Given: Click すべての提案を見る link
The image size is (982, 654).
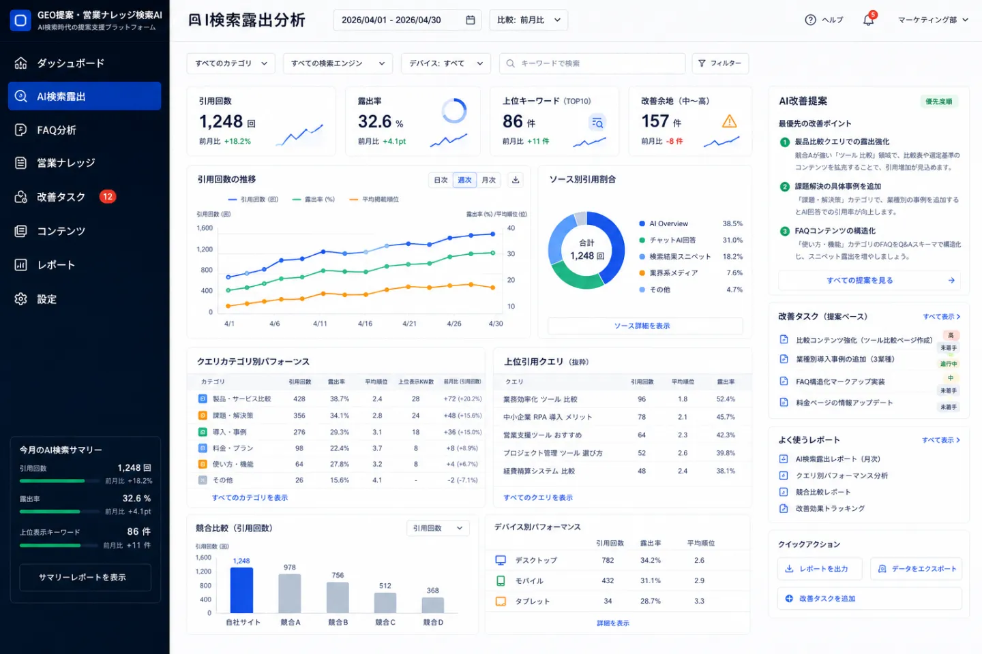Looking at the screenshot, I should pyautogui.click(x=869, y=280).
